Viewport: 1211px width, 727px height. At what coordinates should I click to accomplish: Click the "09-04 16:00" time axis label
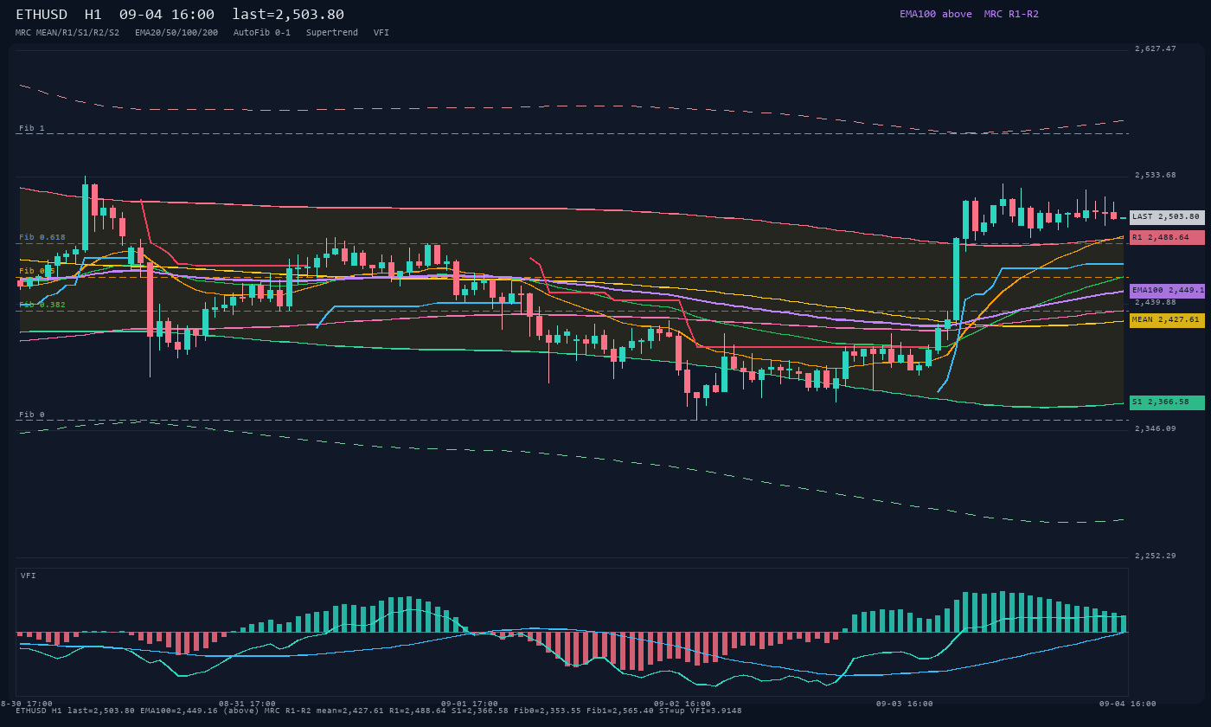point(1128,704)
